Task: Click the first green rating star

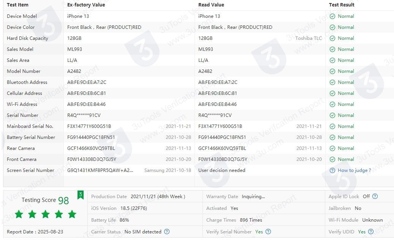Action: 19,214
